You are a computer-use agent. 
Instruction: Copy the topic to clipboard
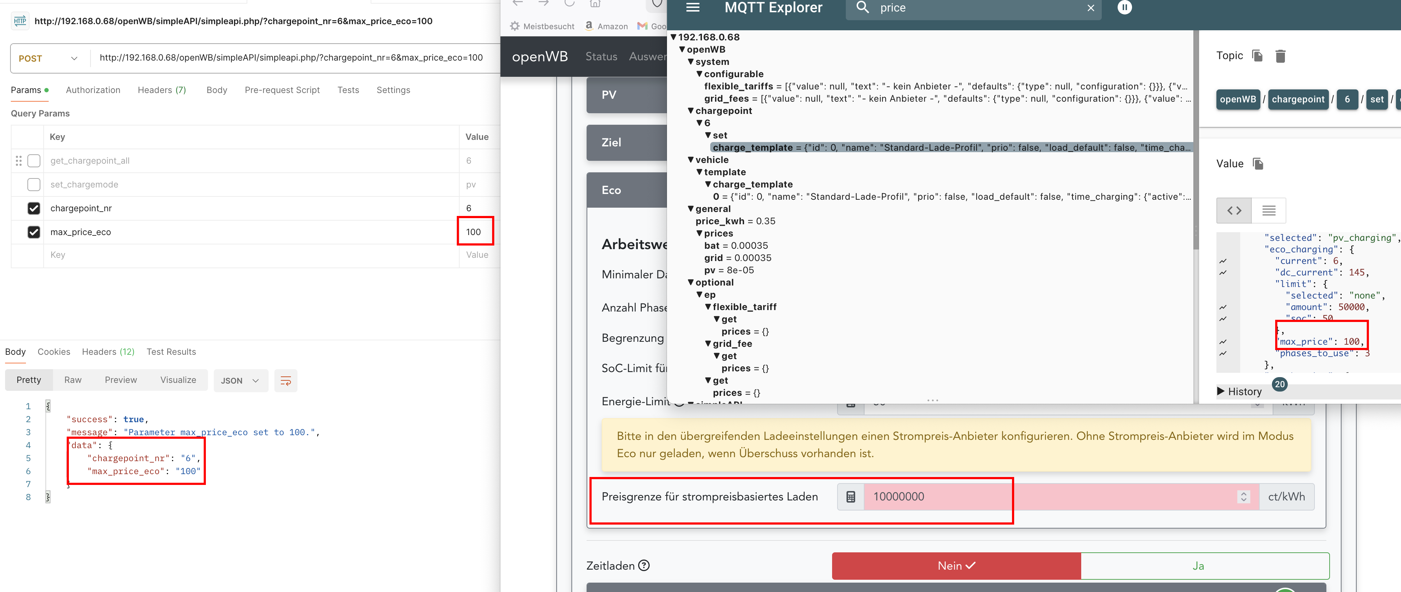pyautogui.click(x=1257, y=56)
